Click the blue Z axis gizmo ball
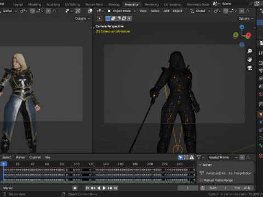This screenshot has width=263, height=197. pyautogui.click(x=242, y=27)
